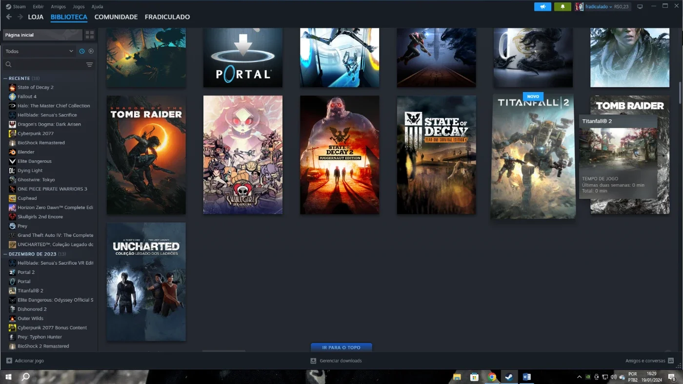Open Google Chrome from the taskbar
The width and height of the screenshot is (683, 384).
tap(492, 377)
